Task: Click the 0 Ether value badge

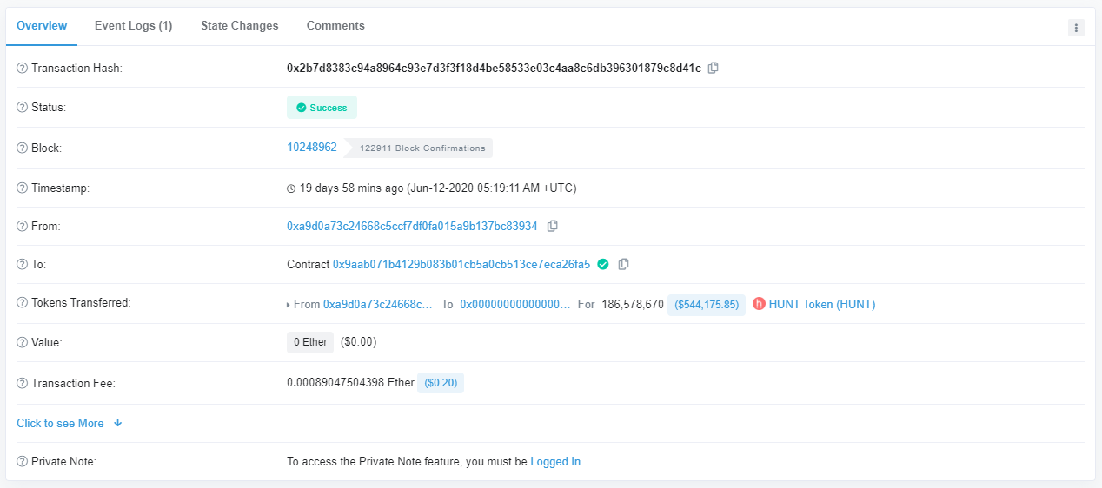Action: point(310,342)
